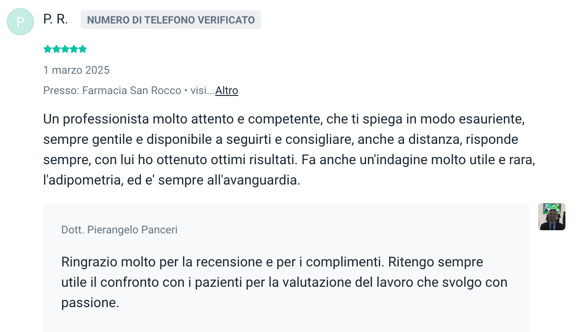Click the fourth rating star
Screen dimensions: 579x332
tap(74, 49)
